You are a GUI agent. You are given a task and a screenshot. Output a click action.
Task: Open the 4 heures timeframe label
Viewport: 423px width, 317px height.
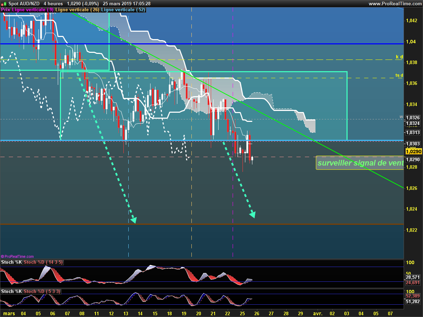(53, 4)
